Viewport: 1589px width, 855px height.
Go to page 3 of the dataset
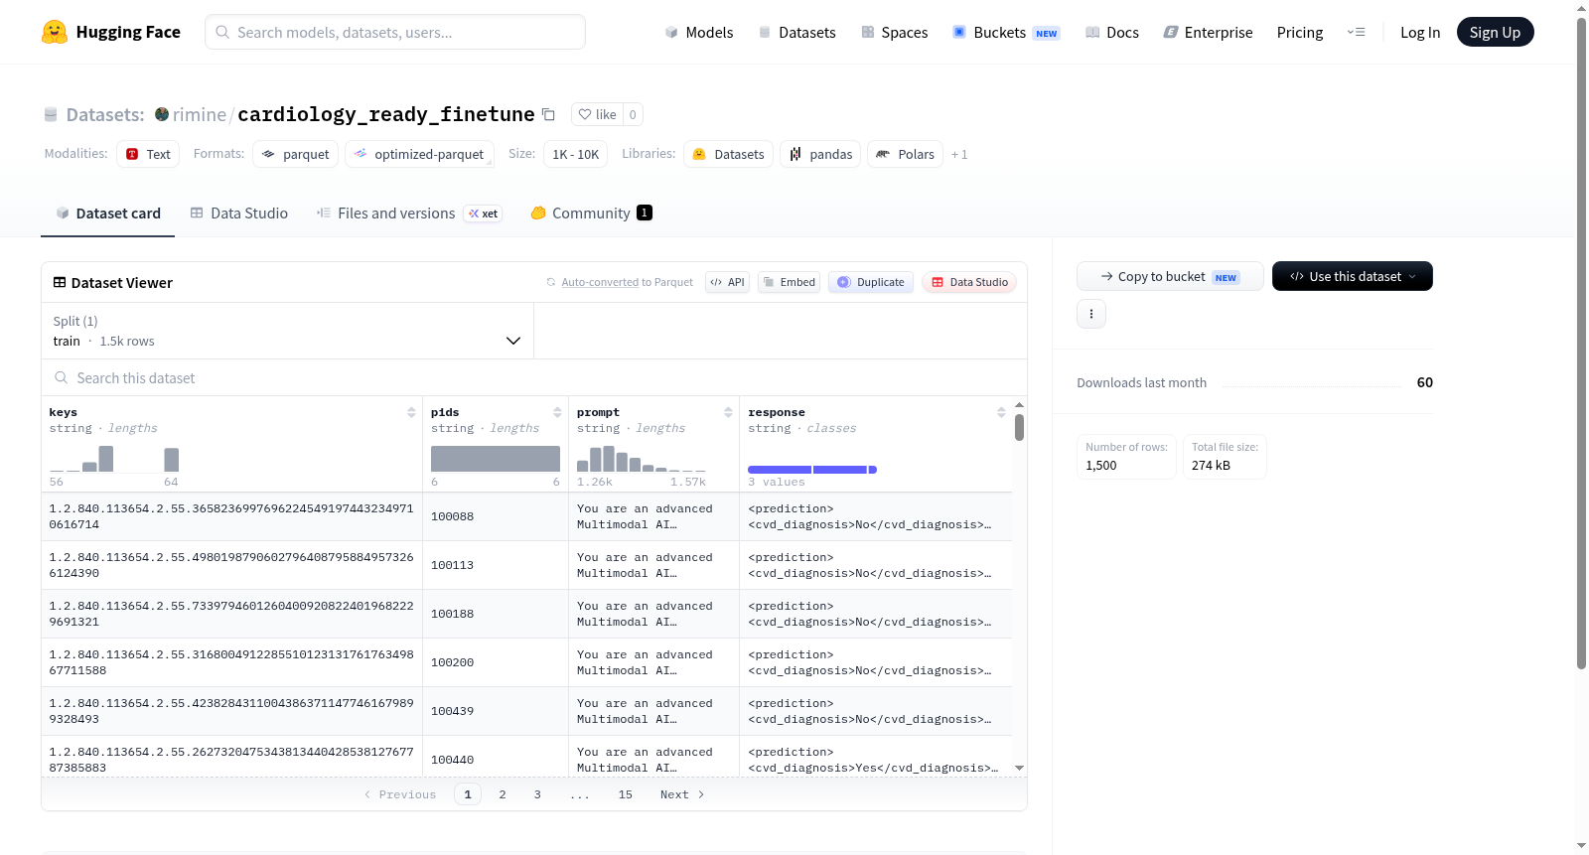pos(537,794)
